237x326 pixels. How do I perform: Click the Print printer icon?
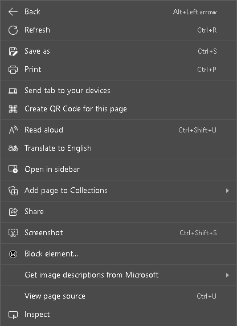(x=13, y=70)
